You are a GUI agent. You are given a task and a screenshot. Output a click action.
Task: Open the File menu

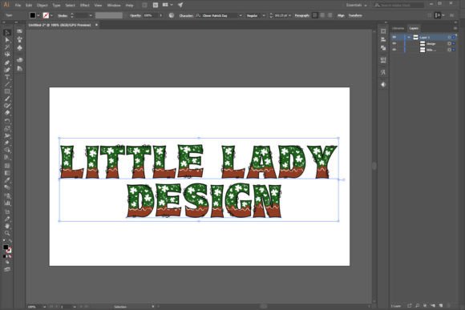pos(18,6)
